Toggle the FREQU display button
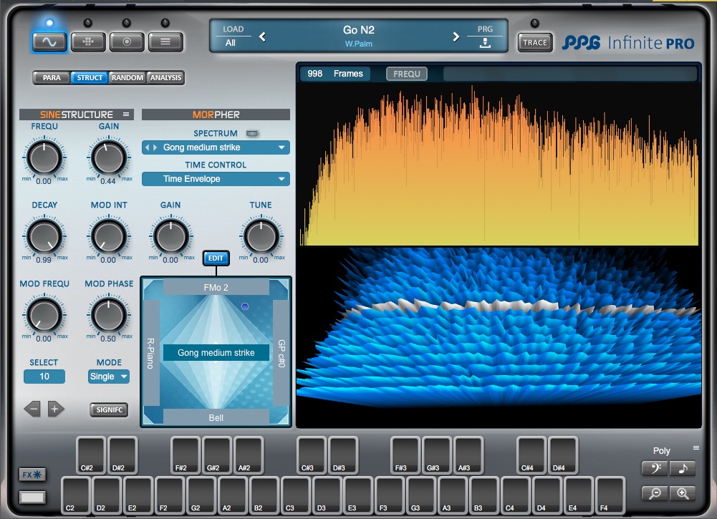717x519 pixels. 407,74
